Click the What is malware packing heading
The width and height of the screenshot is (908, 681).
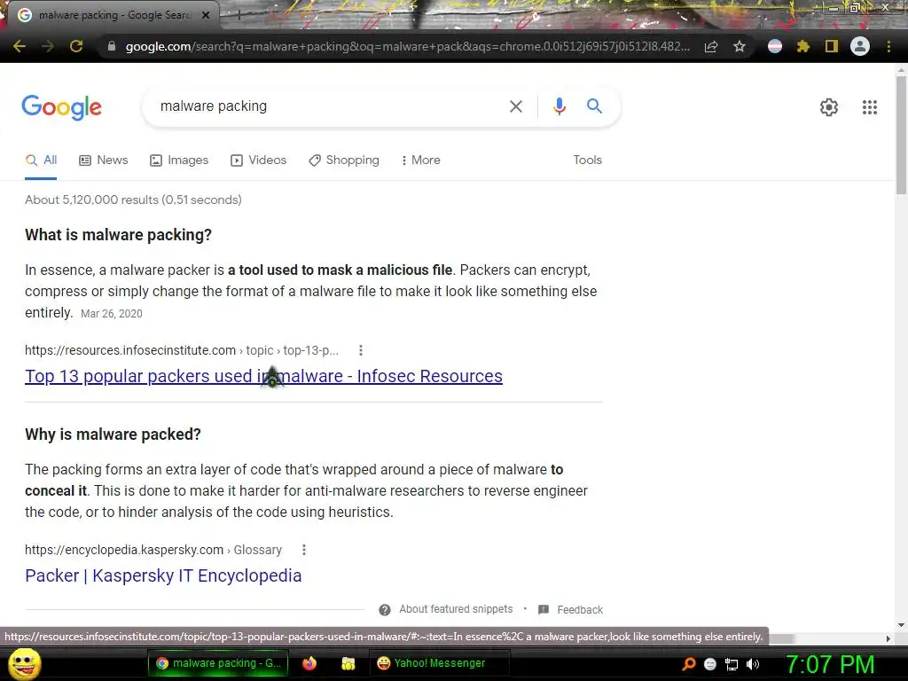pyautogui.click(x=119, y=235)
